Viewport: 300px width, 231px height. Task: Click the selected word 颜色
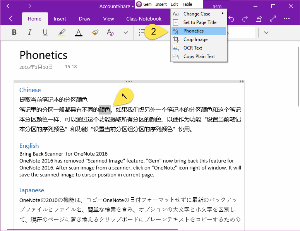tap(105, 110)
